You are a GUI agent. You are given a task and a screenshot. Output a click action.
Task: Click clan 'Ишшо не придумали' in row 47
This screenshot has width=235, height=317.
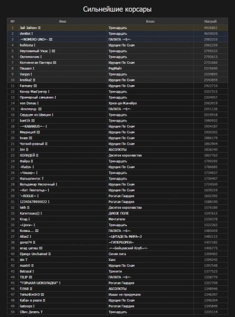pyautogui.click(x=124, y=295)
